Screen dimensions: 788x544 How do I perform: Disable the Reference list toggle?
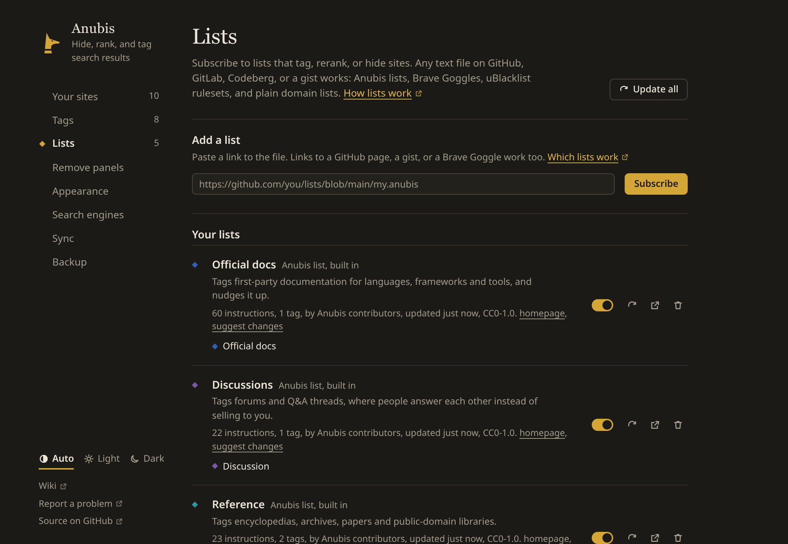[602, 538]
